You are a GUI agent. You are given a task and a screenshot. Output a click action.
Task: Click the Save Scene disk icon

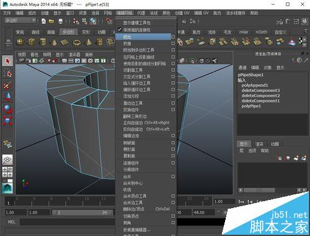[60, 21]
